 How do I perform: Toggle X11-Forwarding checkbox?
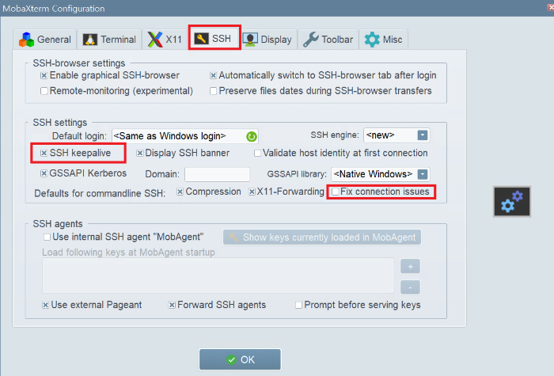point(252,192)
